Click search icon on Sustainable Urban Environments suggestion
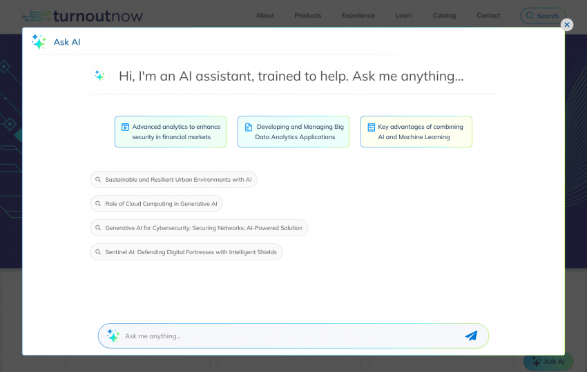This screenshot has width=587, height=372. click(x=98, y=180)
